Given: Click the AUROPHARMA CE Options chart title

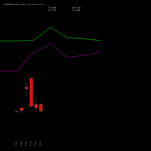Looking at the screenshot, I should (x=24, y=5).
